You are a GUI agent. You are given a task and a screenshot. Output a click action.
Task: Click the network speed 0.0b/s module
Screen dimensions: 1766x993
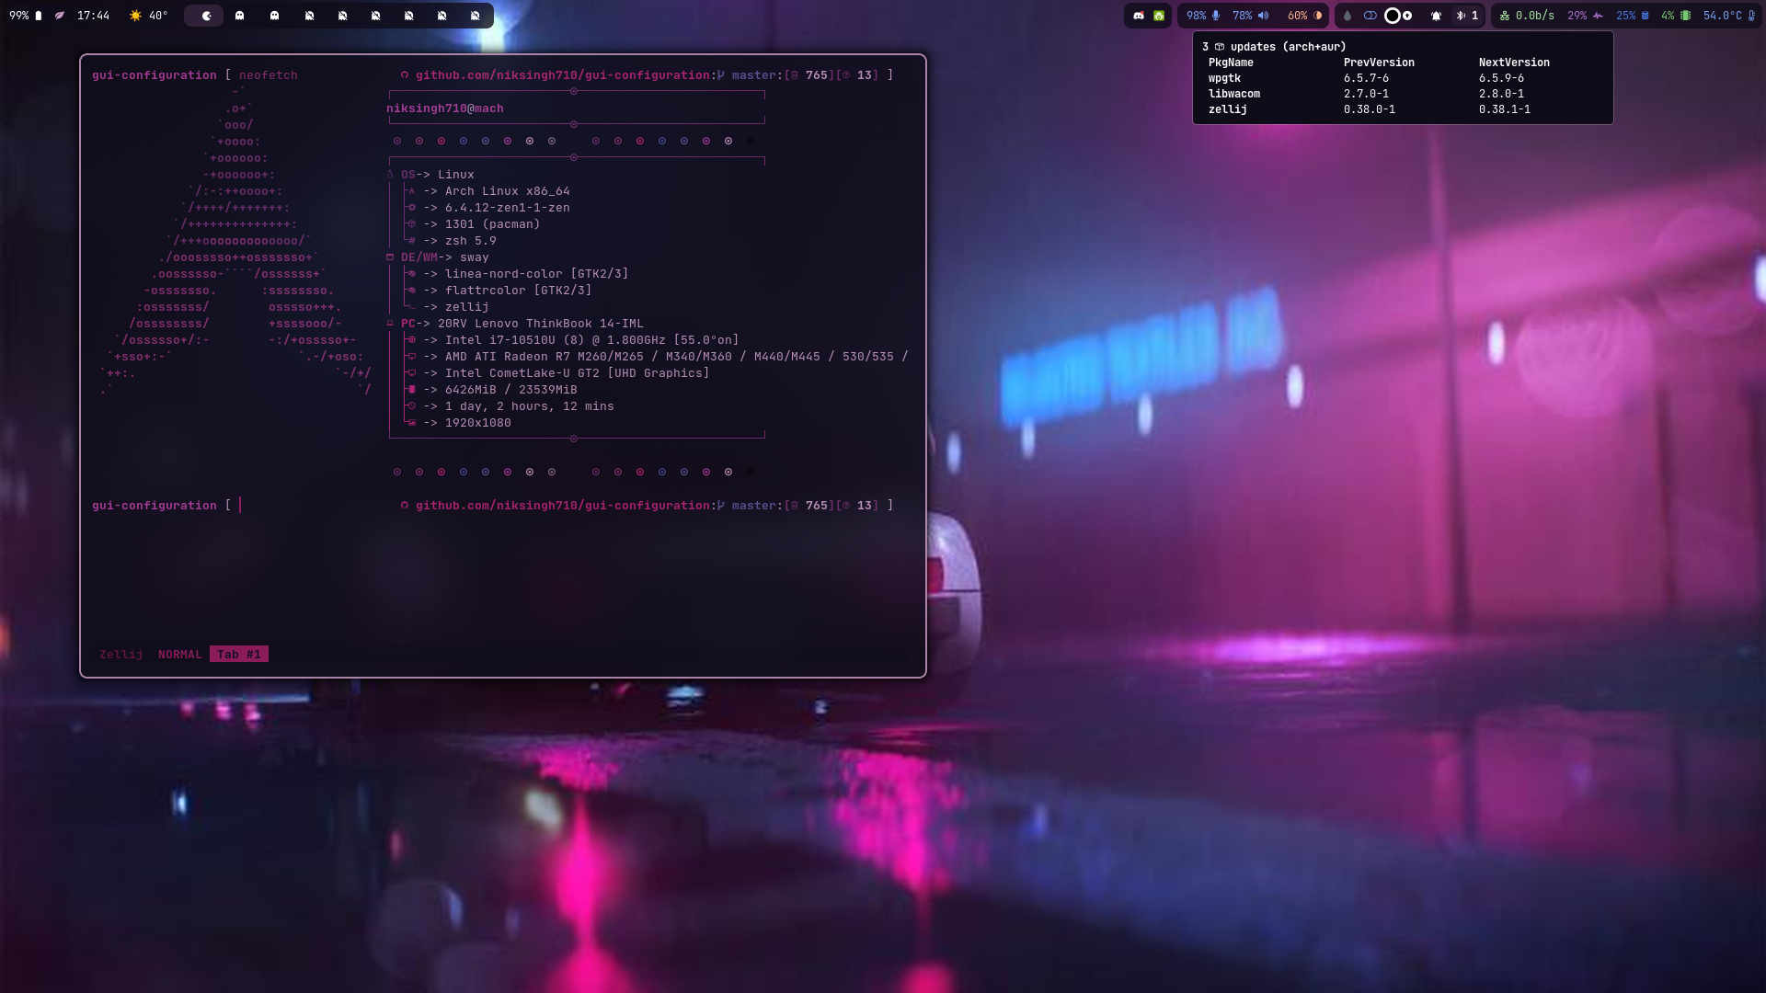(x=1527, y=16)
